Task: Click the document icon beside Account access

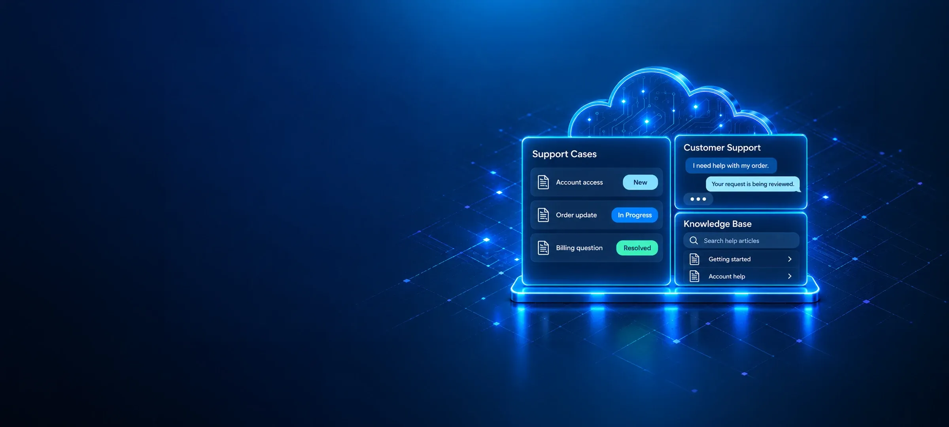Action: (543, 182)
